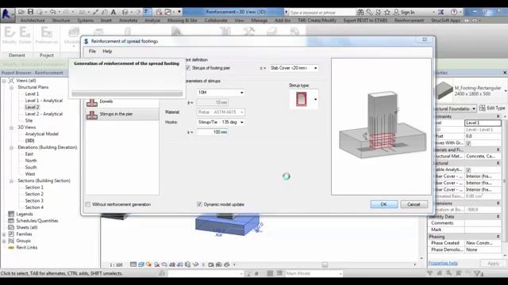Open the Slab Cover <20 mm> dropdown
Viewport: 508px width, 285px height.
click(294, 68)
